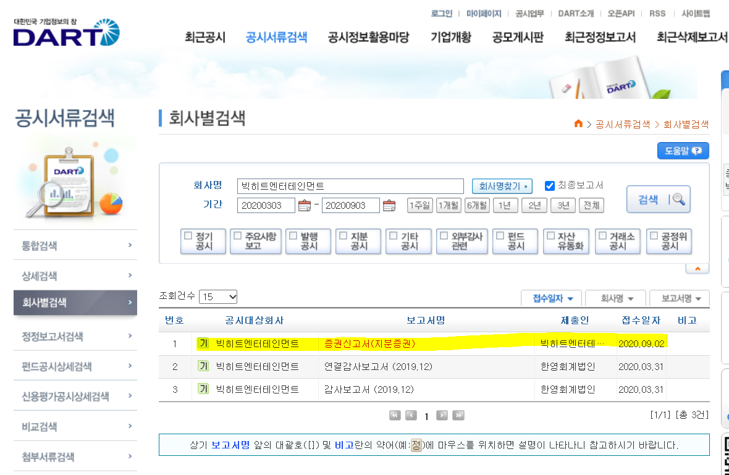Open 정정보고서검색 in sidebar
The image size is (729, 475).
click(75, 336)
